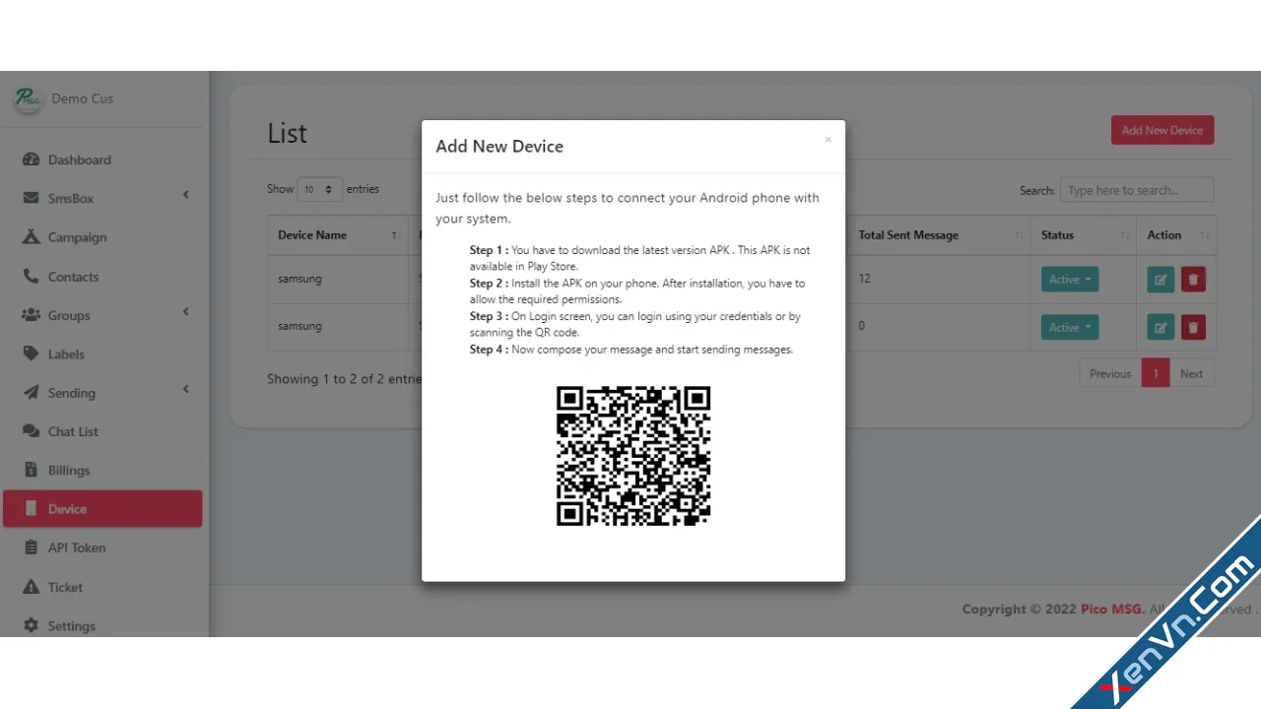Select the Labels tag icon
This screenshot has height=709, width=1261.
(x=31, y=354)
